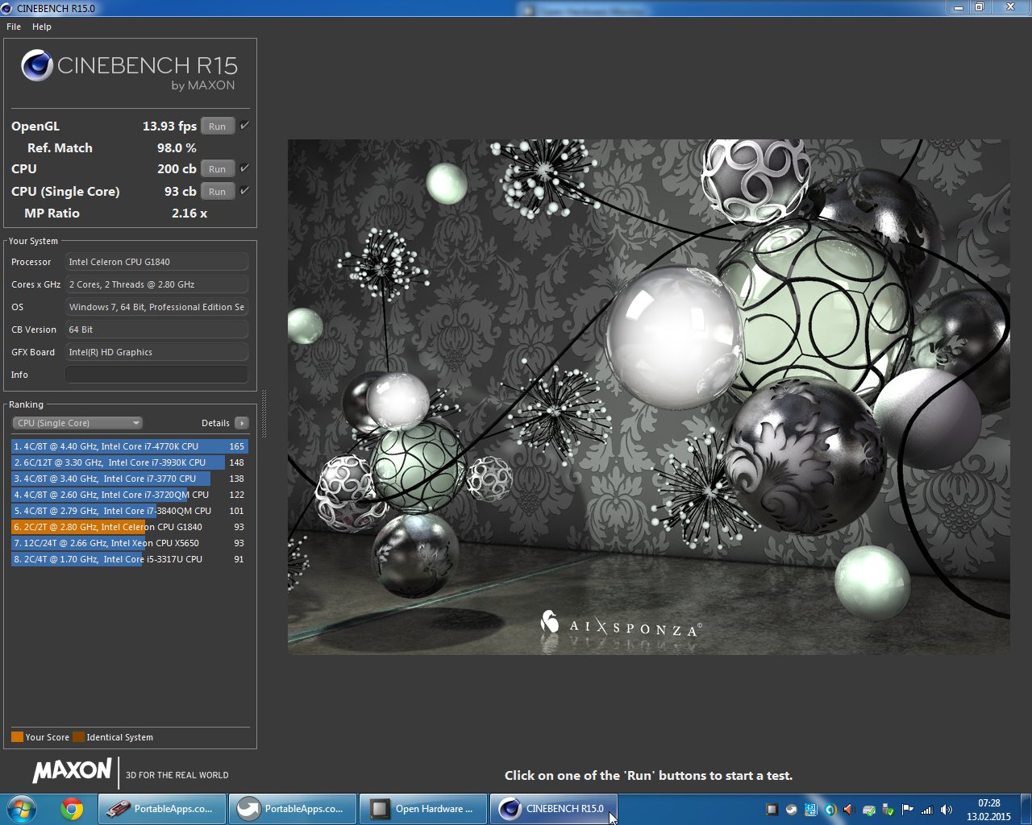
Task: Toggle the OpenGL test checkbox
Action: (x=244, y=126)
